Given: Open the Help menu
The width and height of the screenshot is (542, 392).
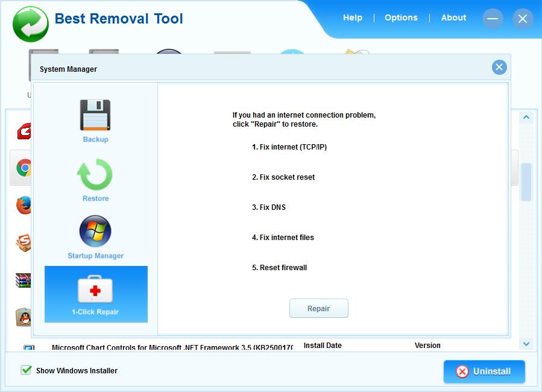Looking at the screenshot, I should [x=353, y=17].
